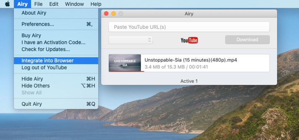Image resolution: width=299 pixels, height=140 pixels.
Task: Select Unstoppable-Sia (15 minutes)(480p).mp4 file name
Action: coord(191,60)
